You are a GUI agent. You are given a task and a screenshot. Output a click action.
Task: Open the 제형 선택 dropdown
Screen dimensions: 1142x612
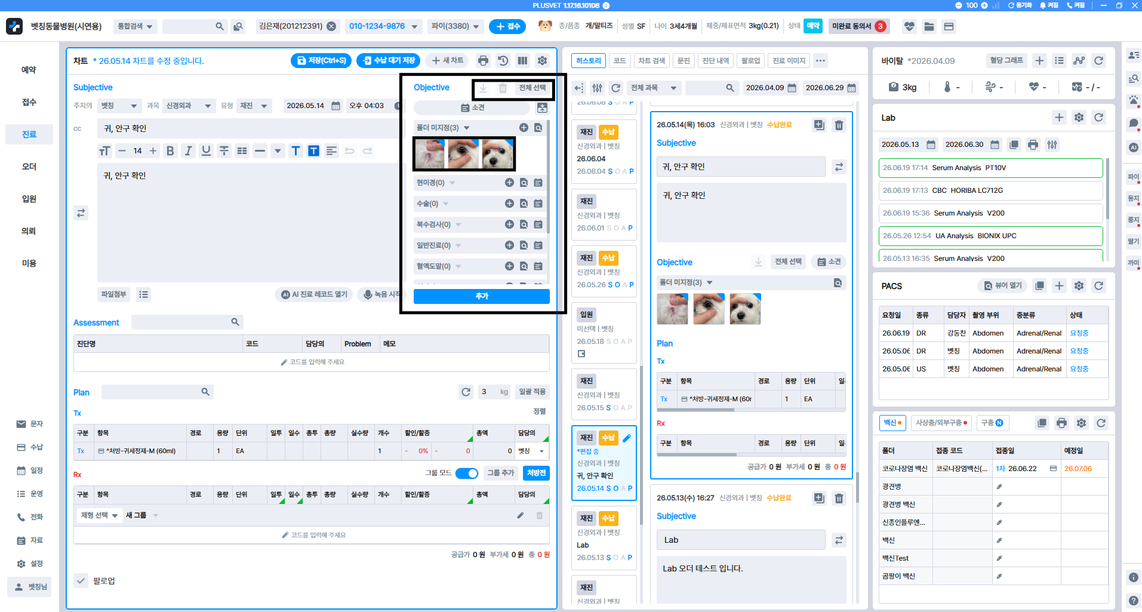(x=99, y=515)
